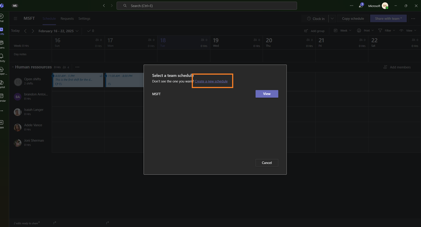Open Chat in the left sidebar
This screenshot has height=227, width=421.
[2, 18]
